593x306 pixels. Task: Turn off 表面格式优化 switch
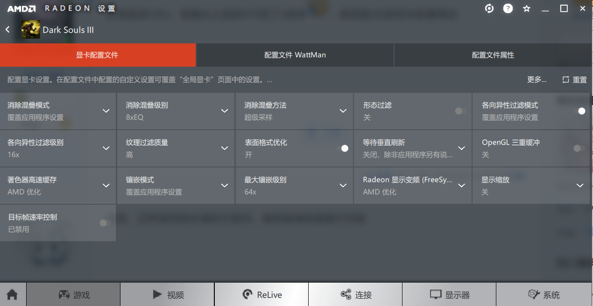coord(342,148)
